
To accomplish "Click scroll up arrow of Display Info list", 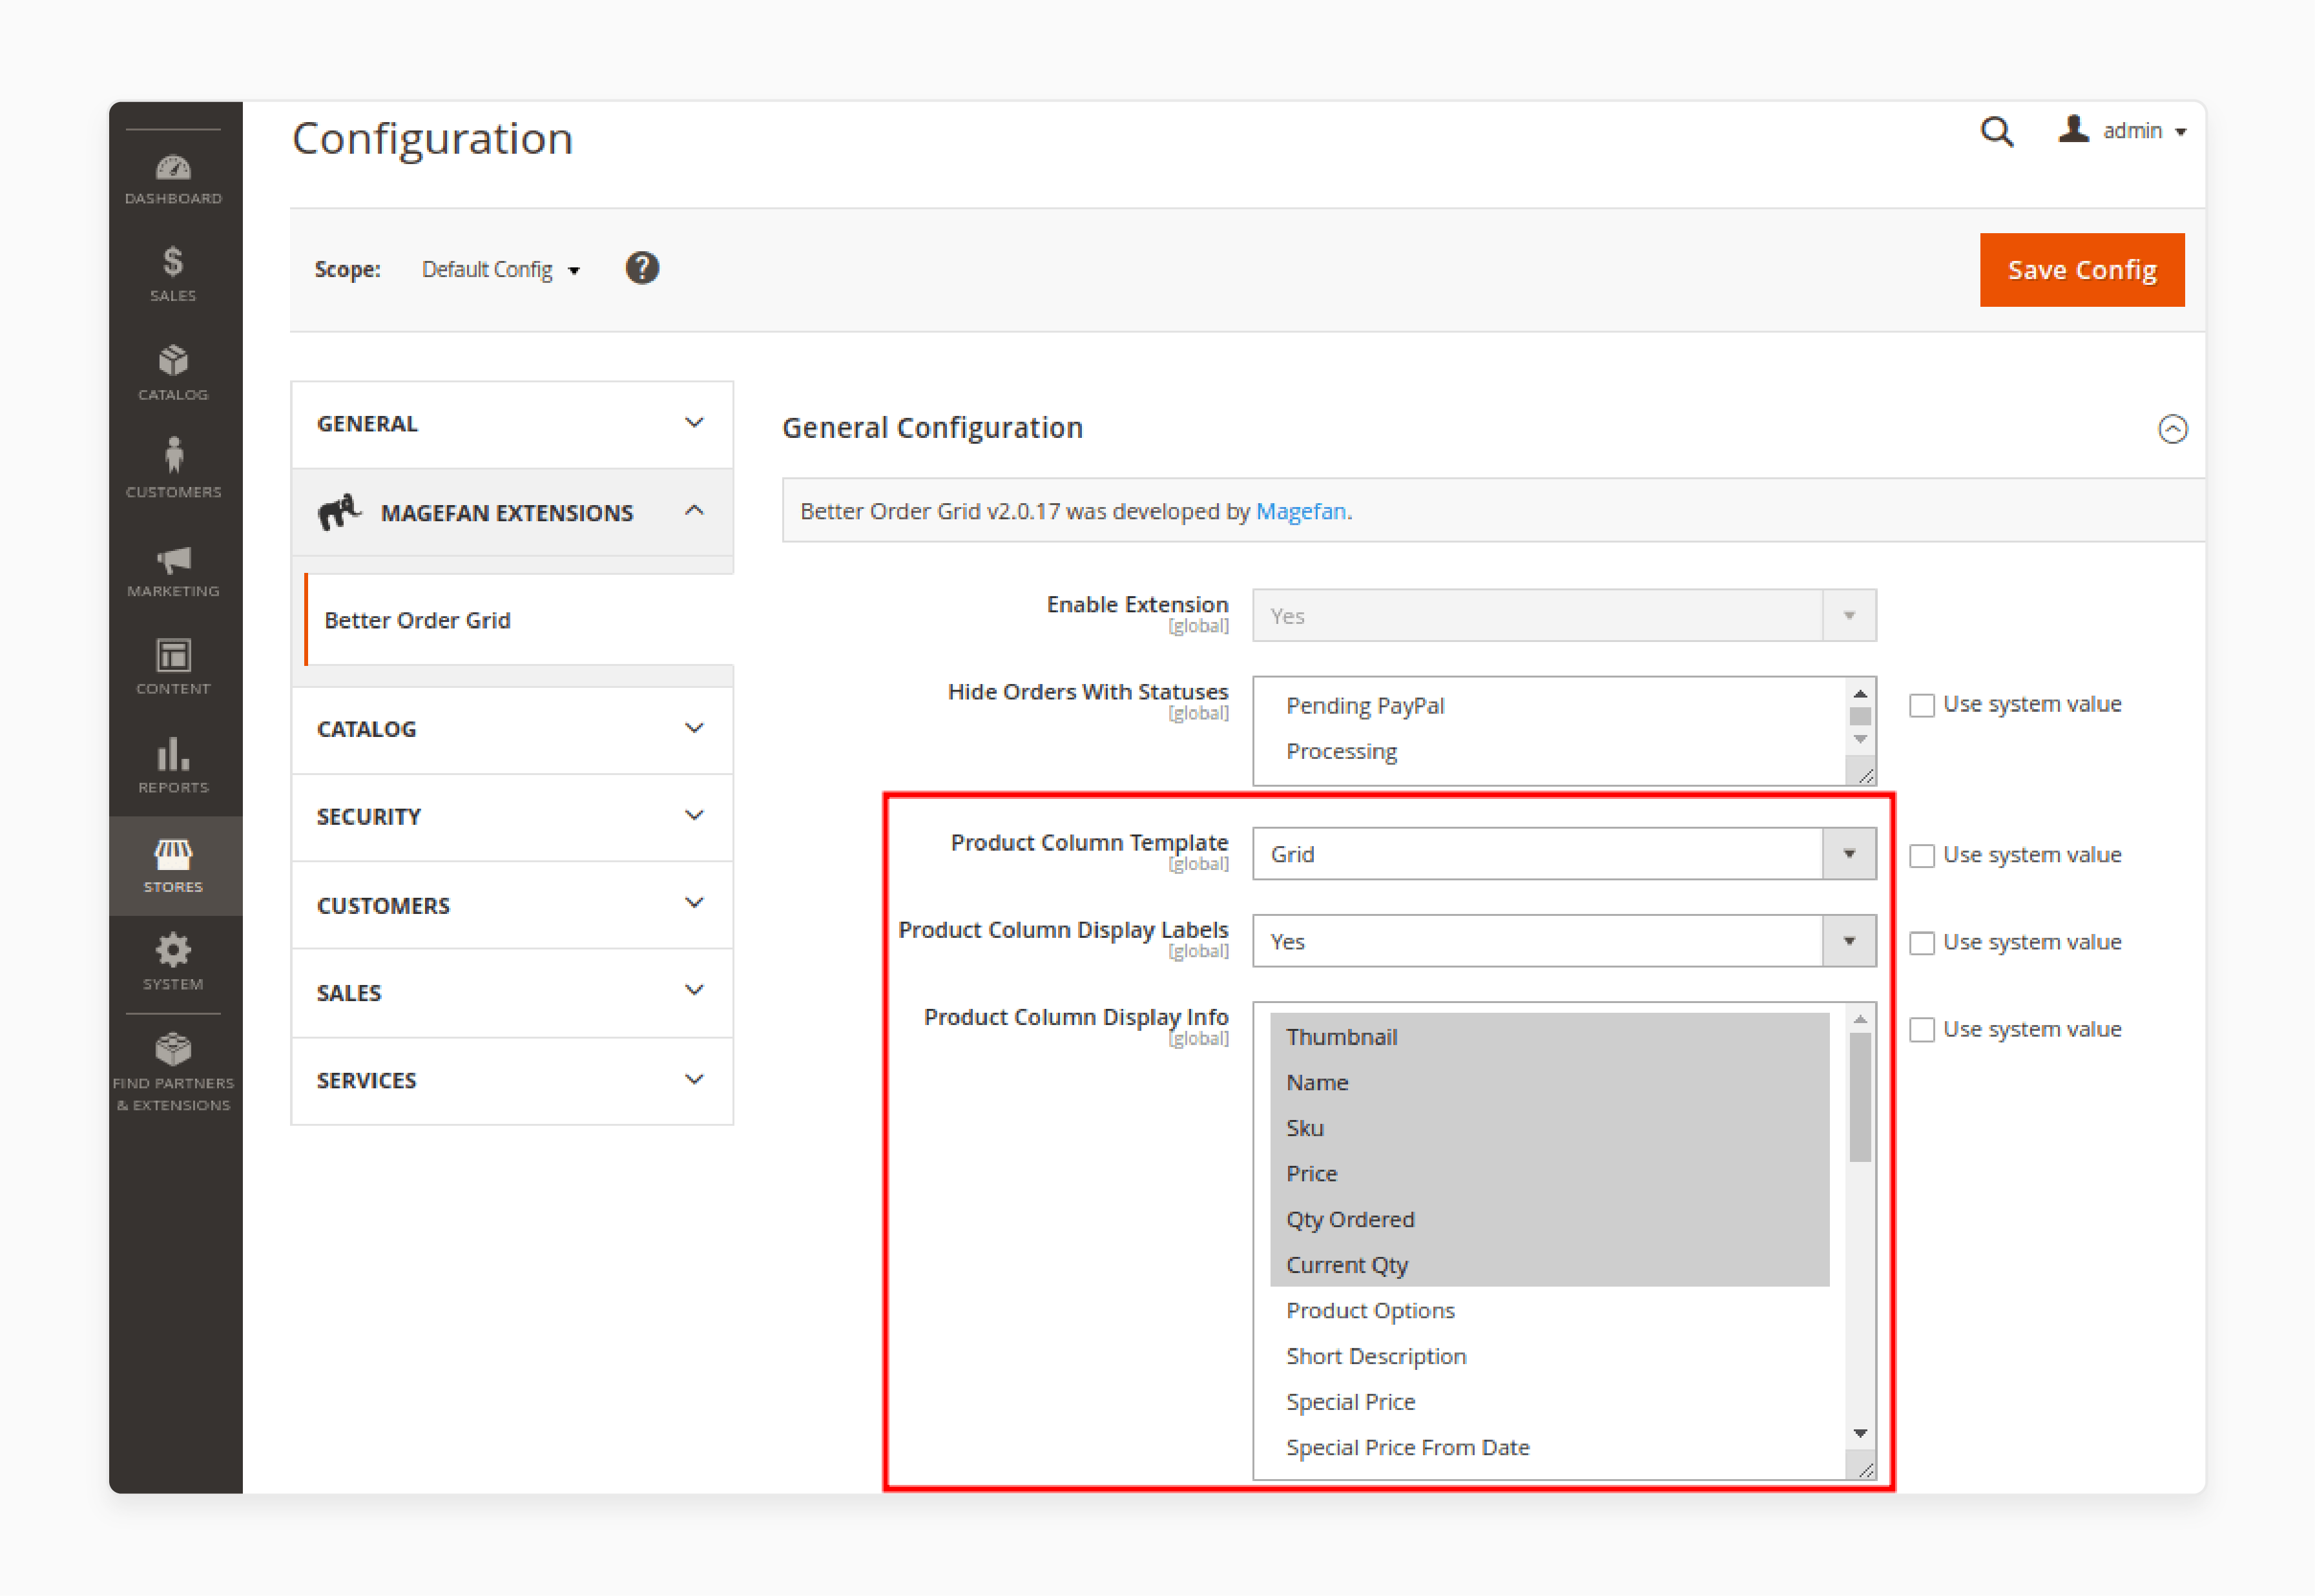I will pos(1860,1019).
